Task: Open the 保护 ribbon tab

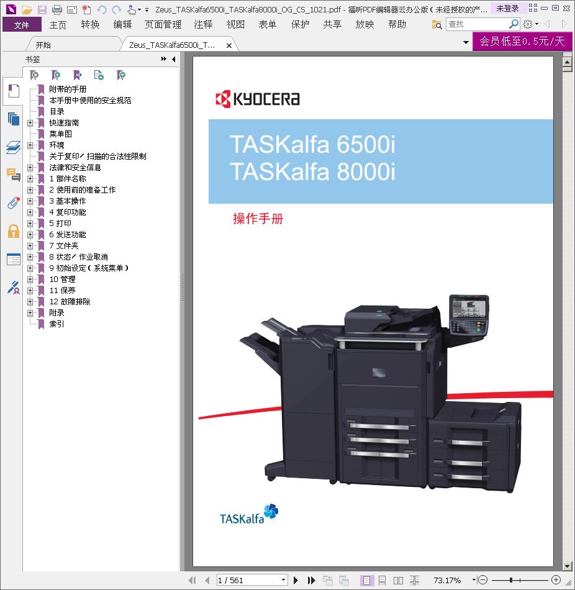Action: (300, 25)
